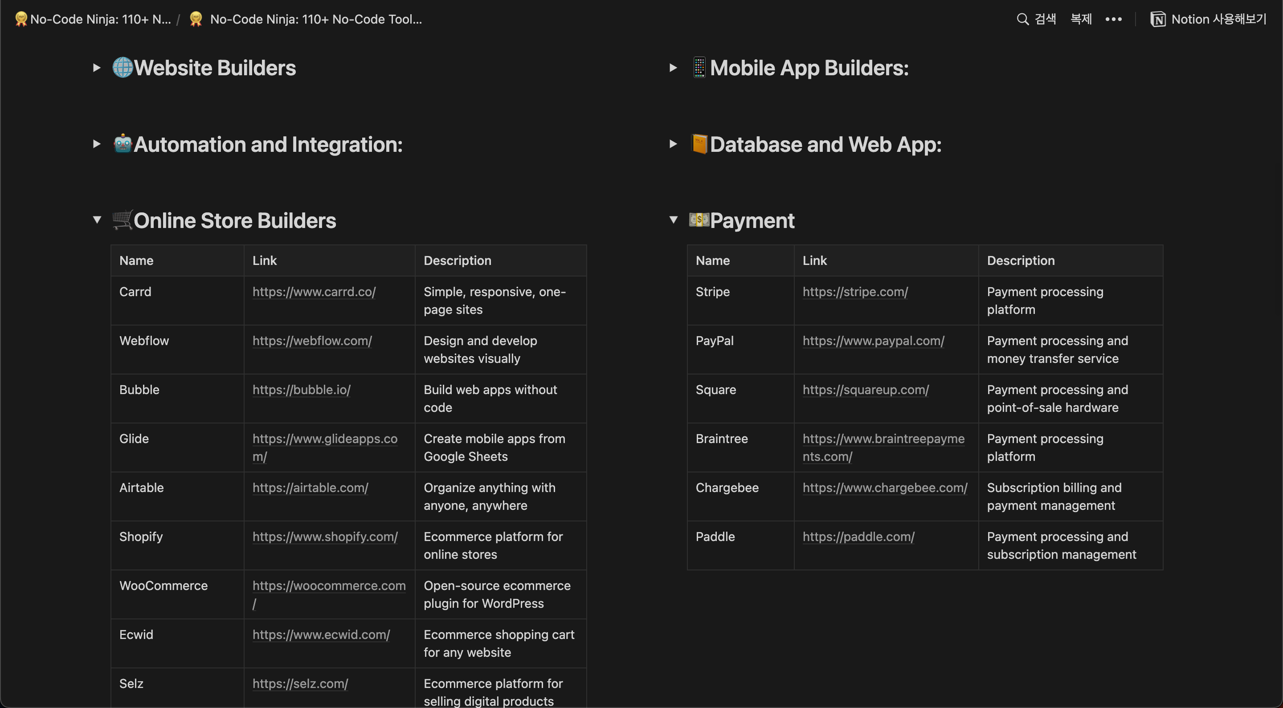Click the phone emoji beside Mobile App Builders
Image resolution: width=1283 pixels, height=708 pixels.
(x=699, y=67)
